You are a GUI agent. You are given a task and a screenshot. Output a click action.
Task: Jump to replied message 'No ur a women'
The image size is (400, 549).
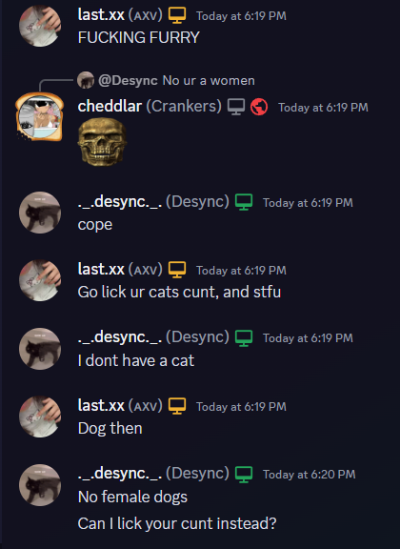209,80
